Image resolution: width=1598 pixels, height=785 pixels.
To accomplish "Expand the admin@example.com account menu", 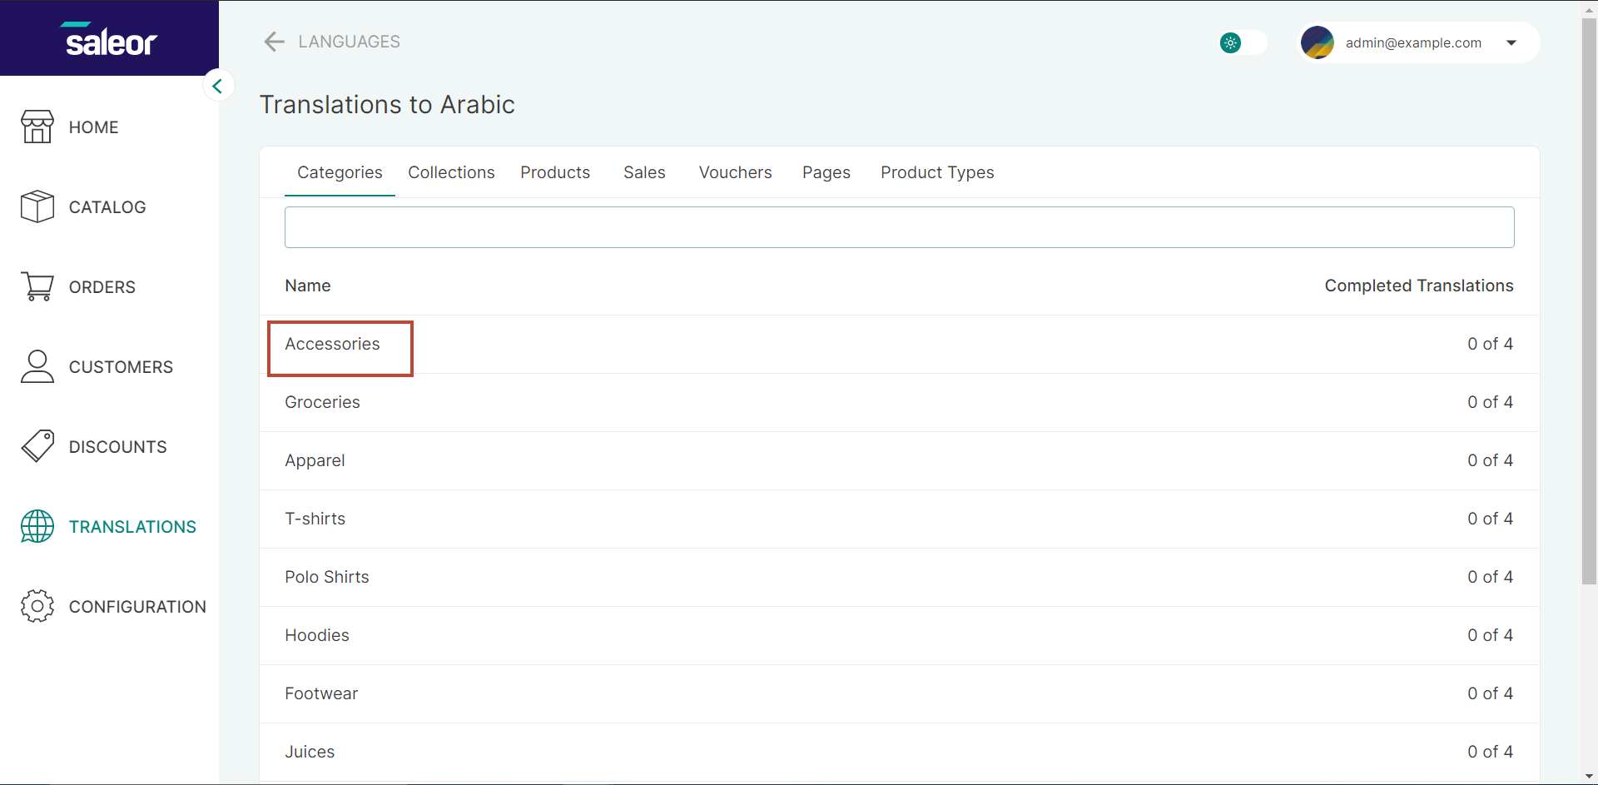I will pos(1413,42).
